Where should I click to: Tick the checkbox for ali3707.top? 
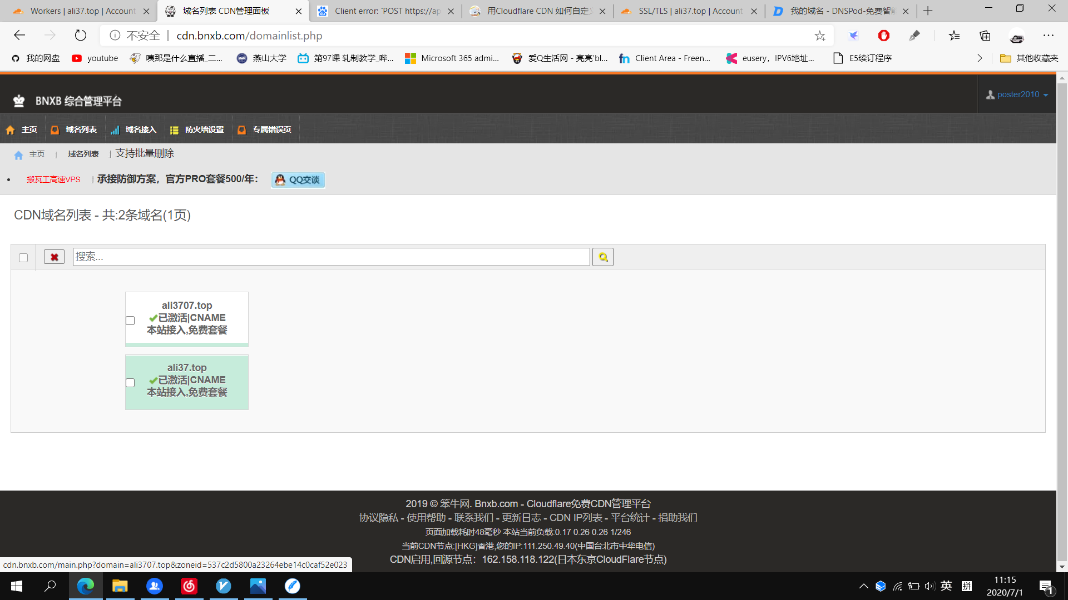click(130, 321)
